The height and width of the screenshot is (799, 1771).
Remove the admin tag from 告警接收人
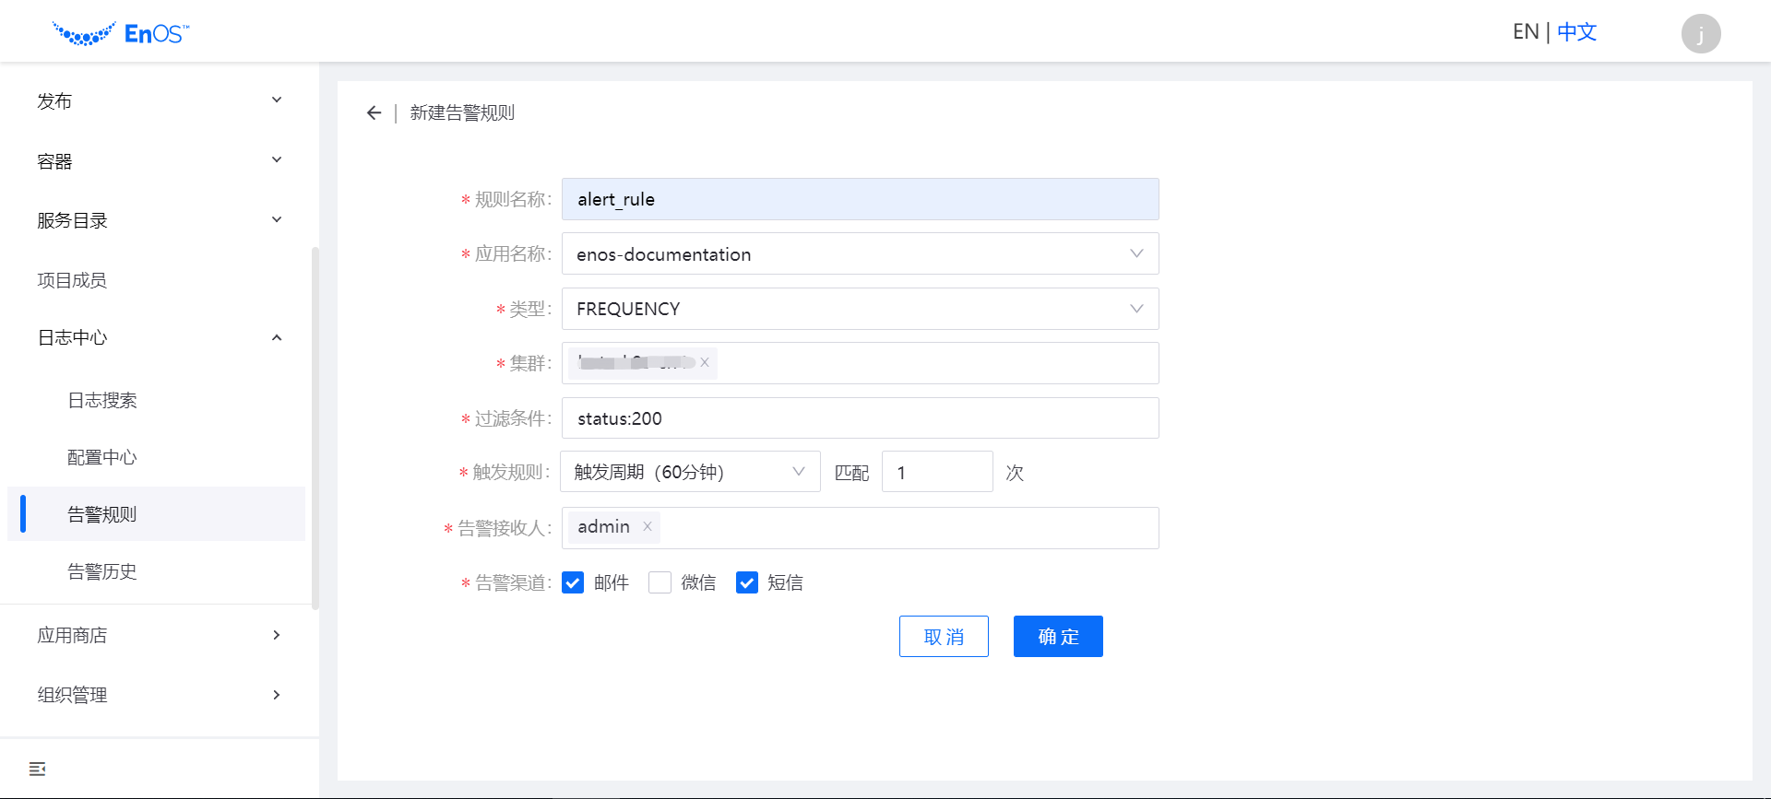pyautogui.click(x=648, y=526)
